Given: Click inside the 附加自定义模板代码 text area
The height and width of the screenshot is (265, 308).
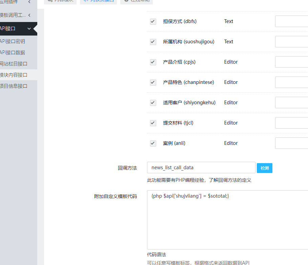Looking at the screenshot, I should point(227,223).
